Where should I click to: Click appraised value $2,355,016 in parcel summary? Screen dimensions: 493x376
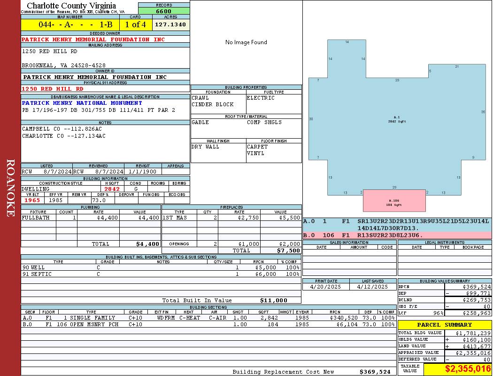coord(473,353)
